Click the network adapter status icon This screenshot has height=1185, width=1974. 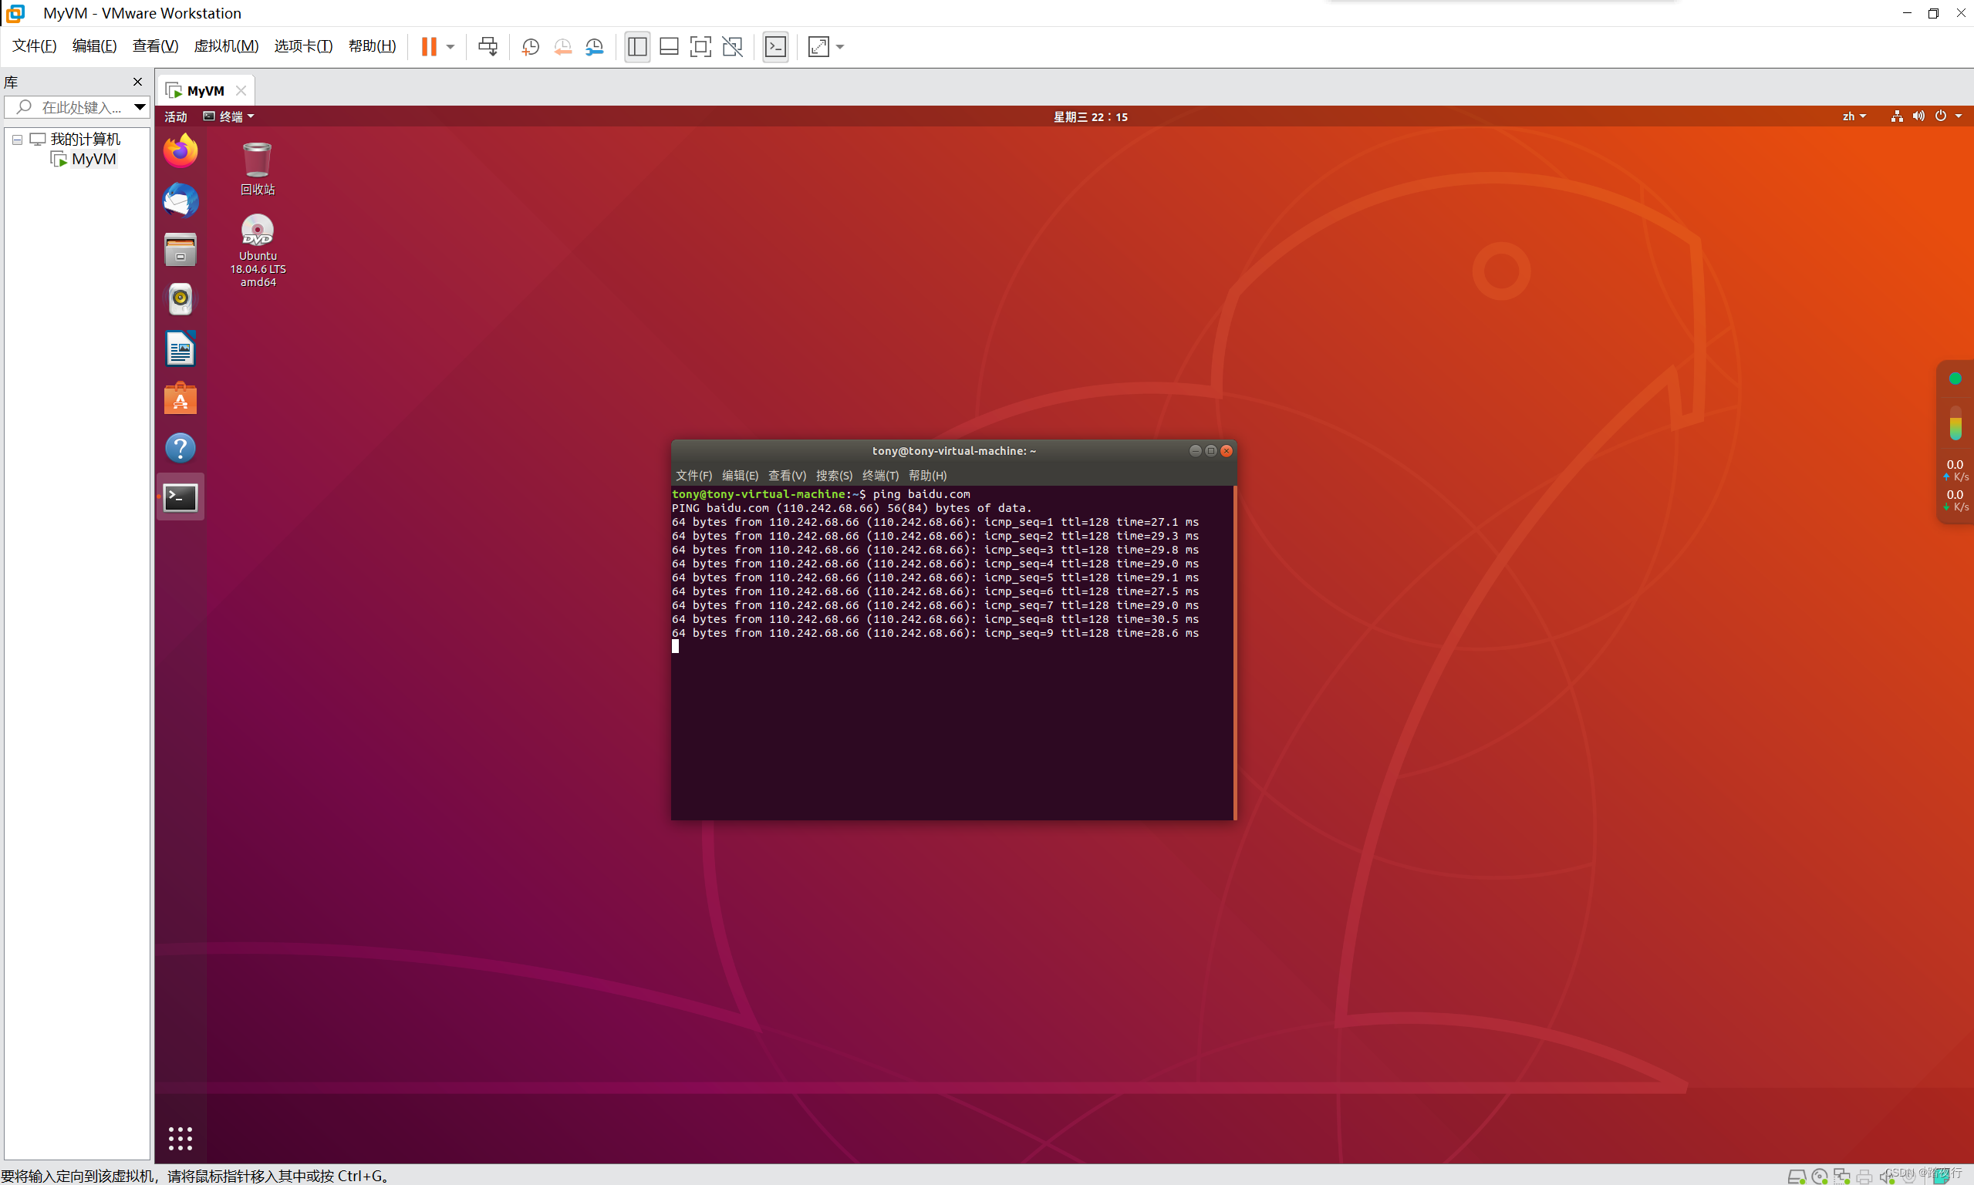(1841, 1177)
